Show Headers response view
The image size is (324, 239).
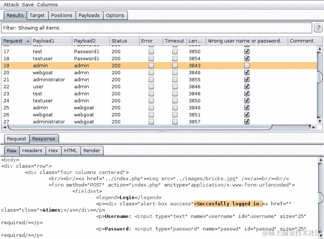(32, 150)
